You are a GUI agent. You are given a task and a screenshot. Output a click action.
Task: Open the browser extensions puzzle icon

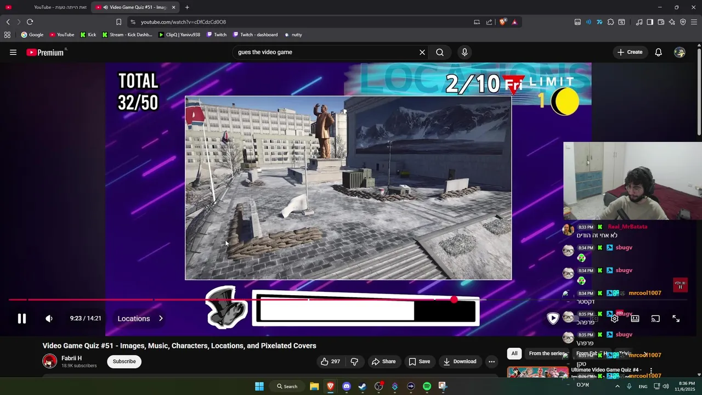pos(610,22)
